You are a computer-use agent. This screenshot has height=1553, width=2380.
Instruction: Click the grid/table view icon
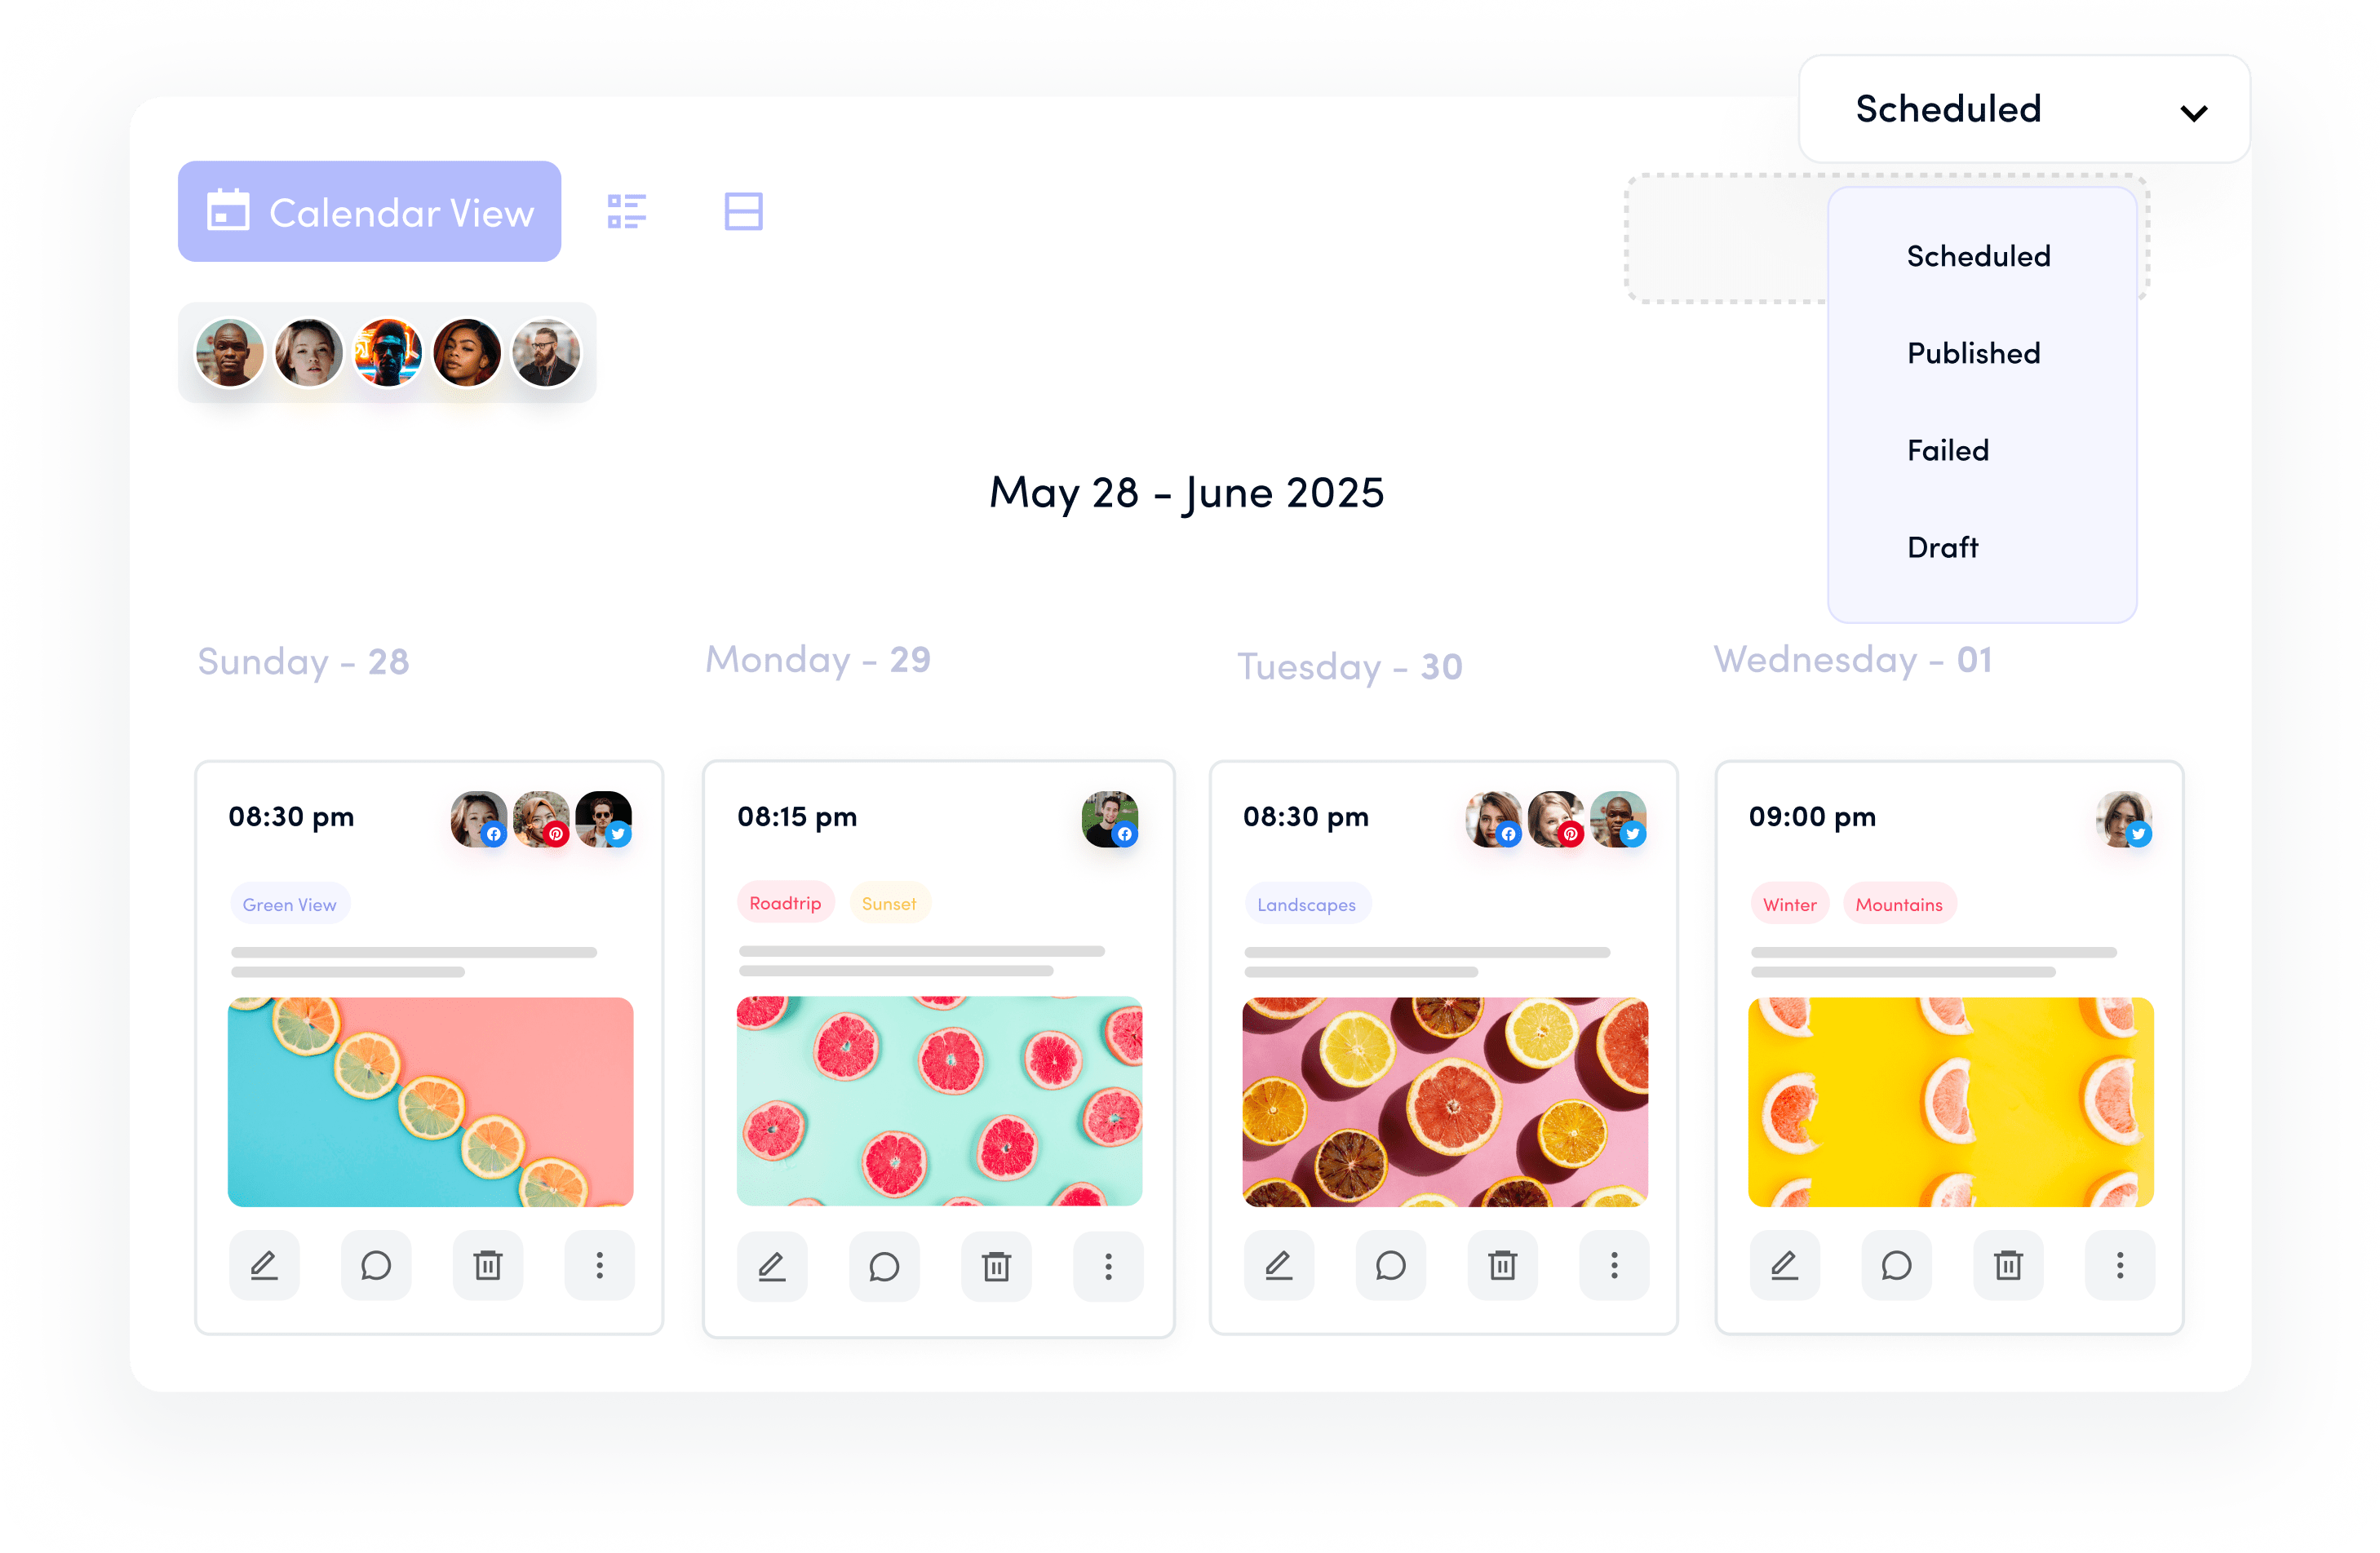[744, 210]
